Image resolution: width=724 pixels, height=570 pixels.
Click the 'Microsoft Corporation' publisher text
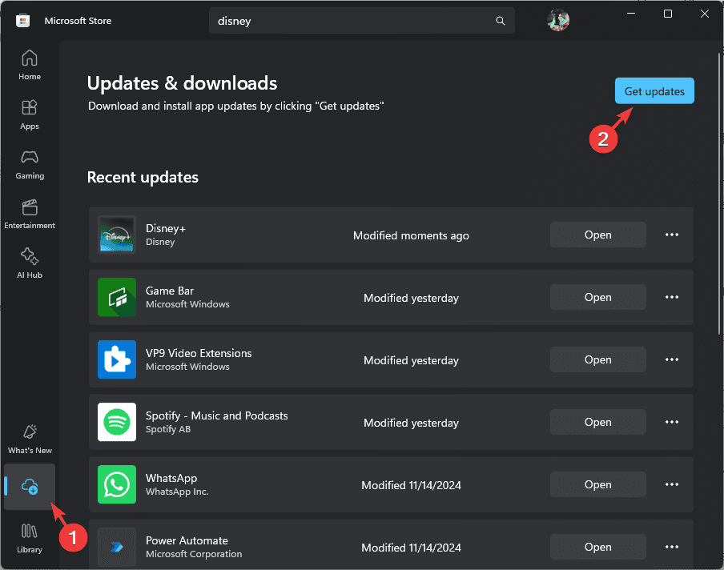(194, 554)
